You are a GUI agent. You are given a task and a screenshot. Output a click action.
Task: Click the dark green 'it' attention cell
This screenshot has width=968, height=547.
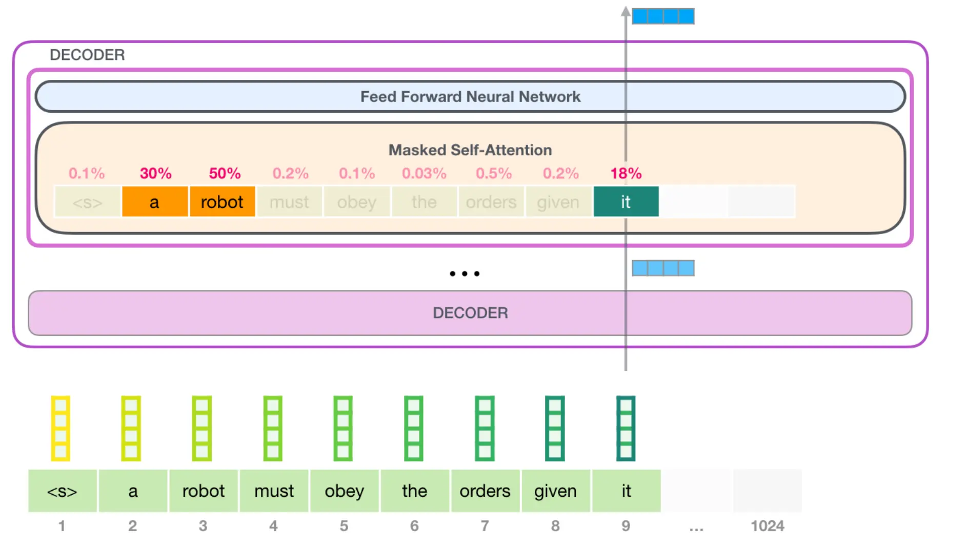[626, 202]
